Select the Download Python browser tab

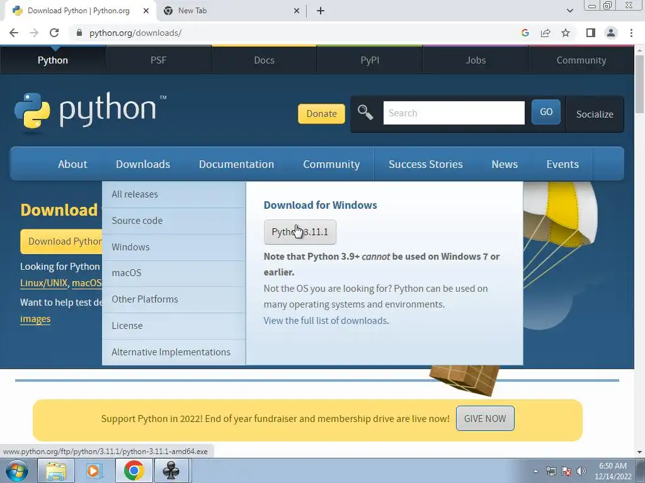tap(78, 11)
